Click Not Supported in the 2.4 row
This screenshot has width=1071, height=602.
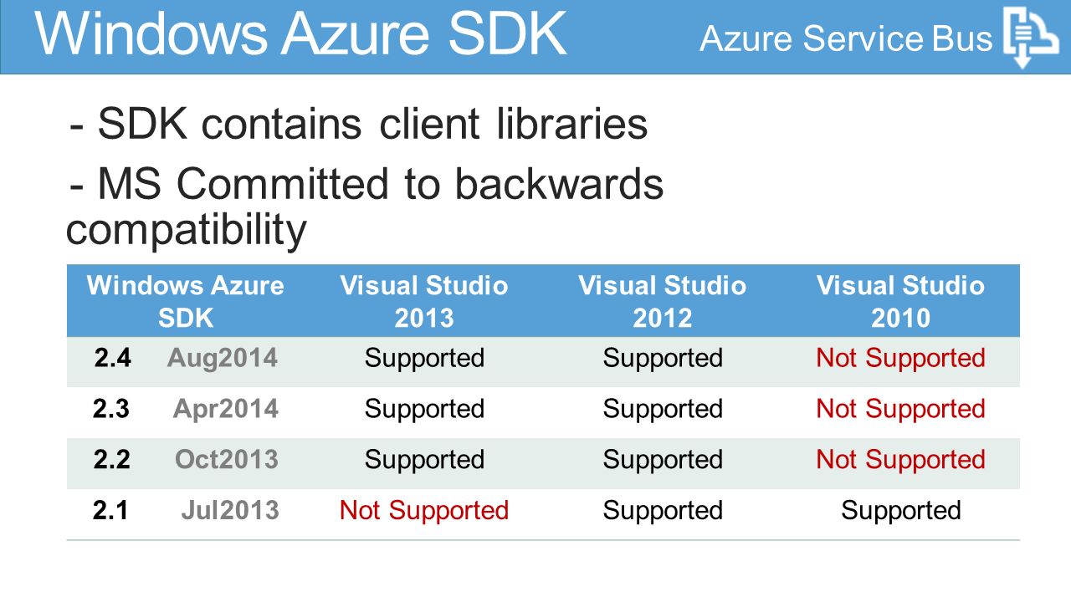(x=901, y=358)
